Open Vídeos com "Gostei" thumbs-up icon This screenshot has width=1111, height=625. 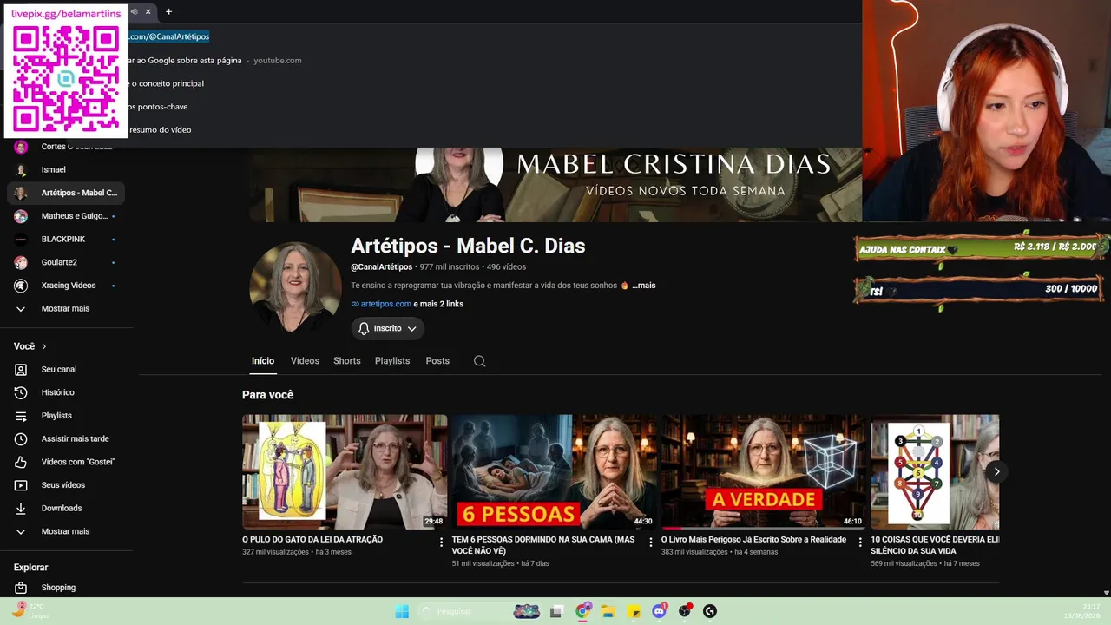pyautogui.click(x=21, y=462)
